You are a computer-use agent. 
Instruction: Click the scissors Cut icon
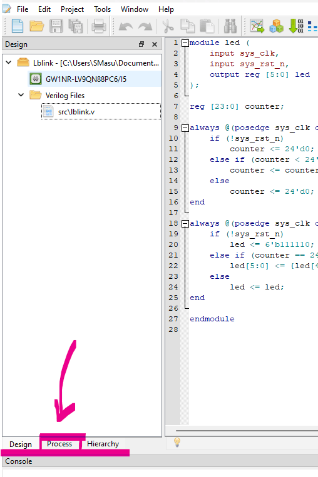click(168, 26)
